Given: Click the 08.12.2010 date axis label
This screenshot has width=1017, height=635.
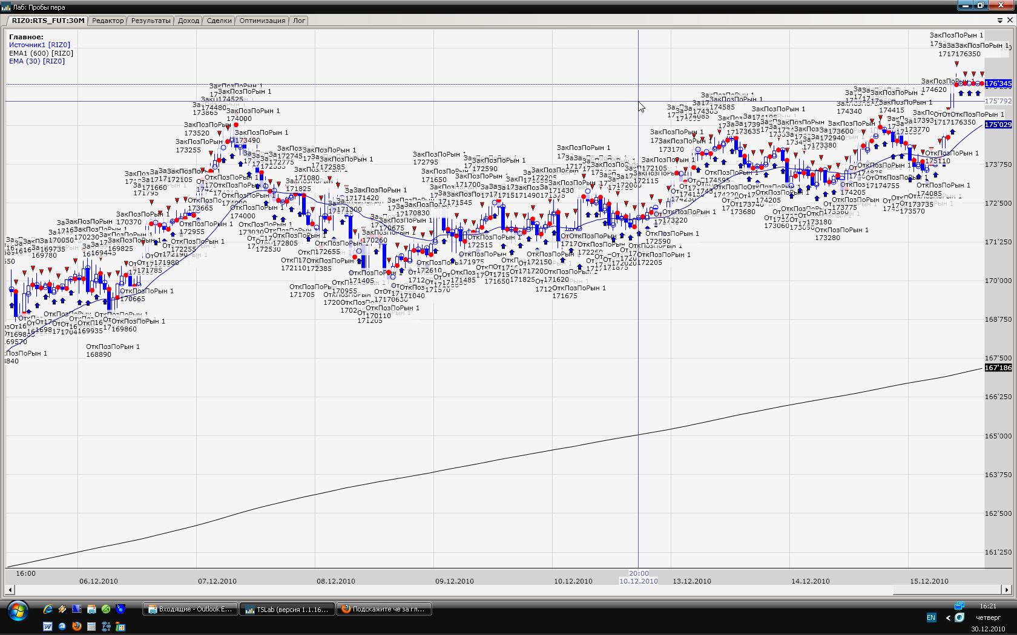Looking at the screenshot, I should [335, 581].
